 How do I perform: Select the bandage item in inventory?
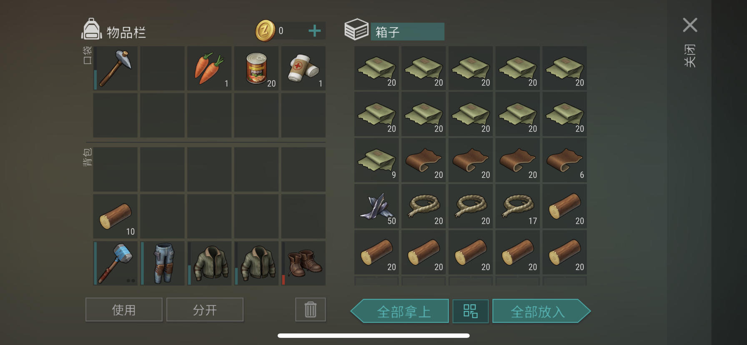click(x=303, y=68)
